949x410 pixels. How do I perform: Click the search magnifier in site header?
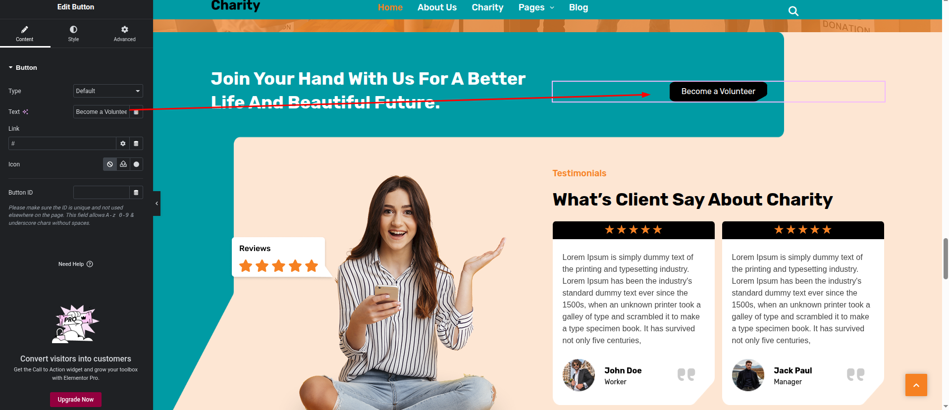pos(793,11)
